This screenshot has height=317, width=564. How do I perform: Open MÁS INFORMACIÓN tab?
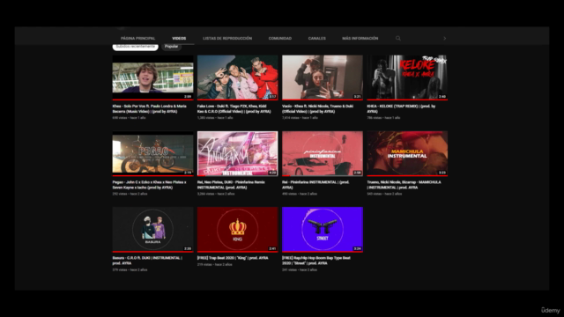click(x=360, y=38)
